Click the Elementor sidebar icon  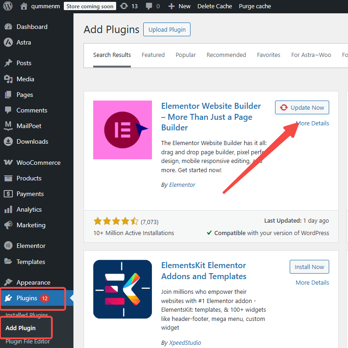(x=8, y=246)
